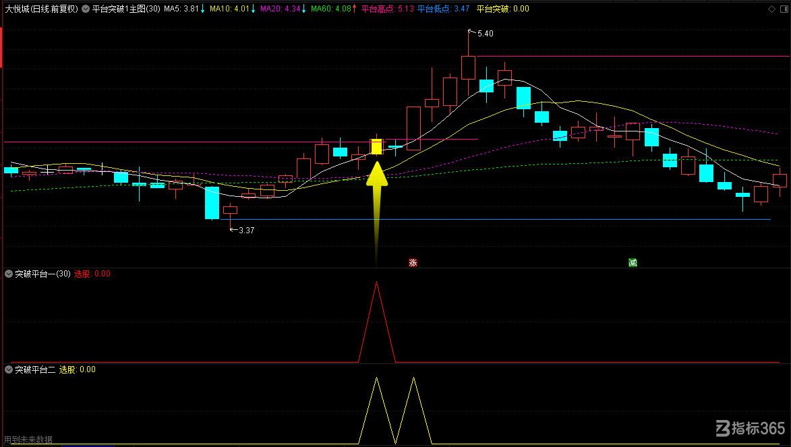Click the green 减 marker below the chart
The width and height of the screenshot is (791, 447).
633,262
